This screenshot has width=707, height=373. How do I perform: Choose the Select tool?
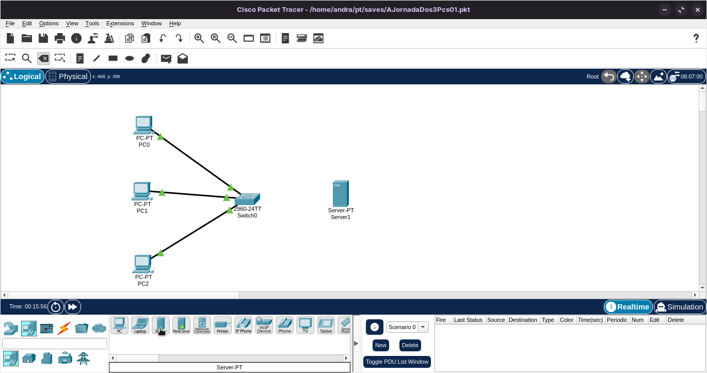10,58
